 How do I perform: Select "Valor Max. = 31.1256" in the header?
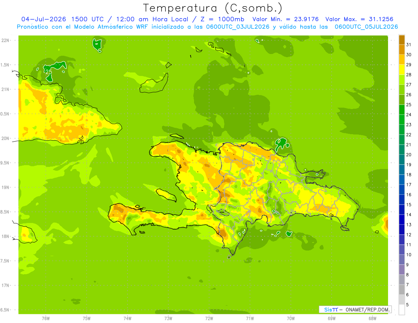359,19
